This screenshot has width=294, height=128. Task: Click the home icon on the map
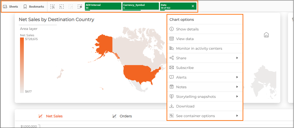coord(266,35)
